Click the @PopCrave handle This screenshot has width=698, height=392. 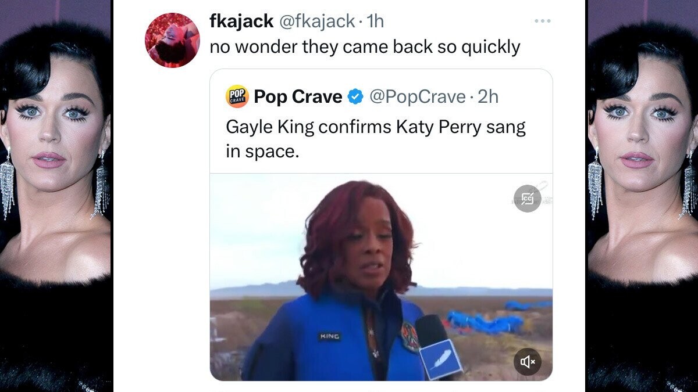coord(418,97)
